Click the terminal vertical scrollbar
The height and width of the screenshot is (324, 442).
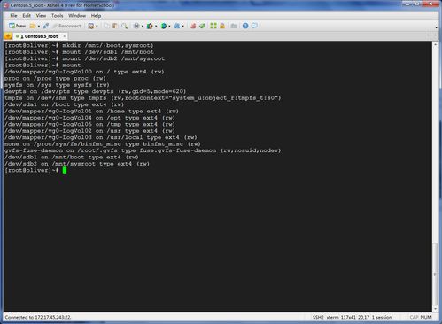435,176
